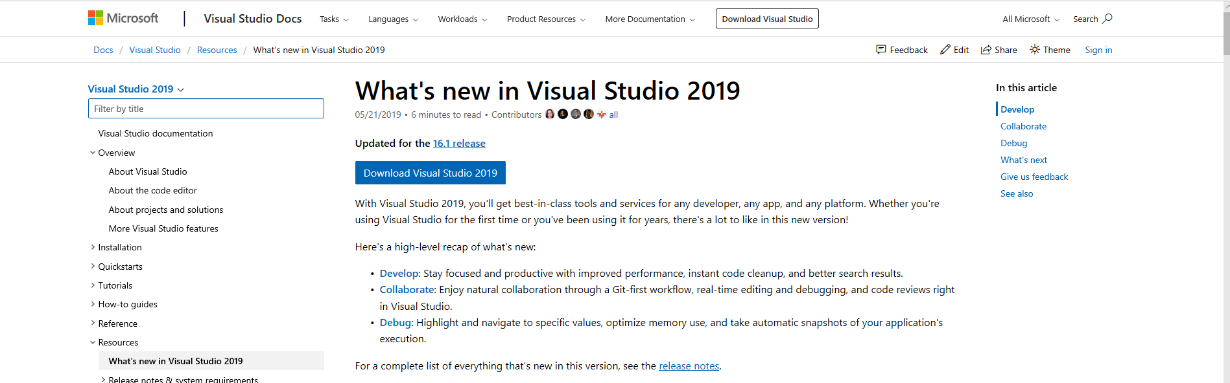The image size is (1230, 383).
Task: Click the fifth contributor avatar next to all
Action: tap(602, 115)
